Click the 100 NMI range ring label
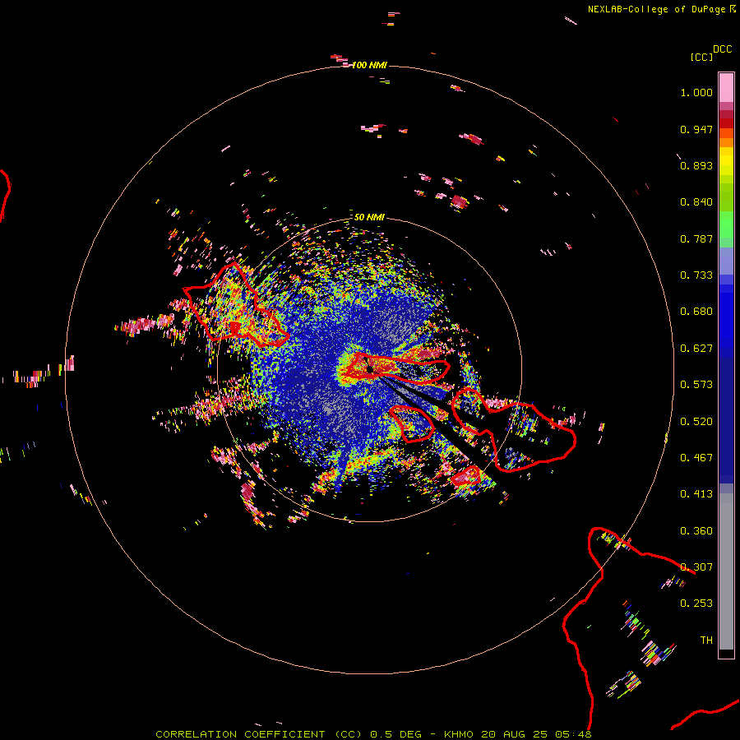740x740 pixels. pyautogui.click(x=369, y=65)
